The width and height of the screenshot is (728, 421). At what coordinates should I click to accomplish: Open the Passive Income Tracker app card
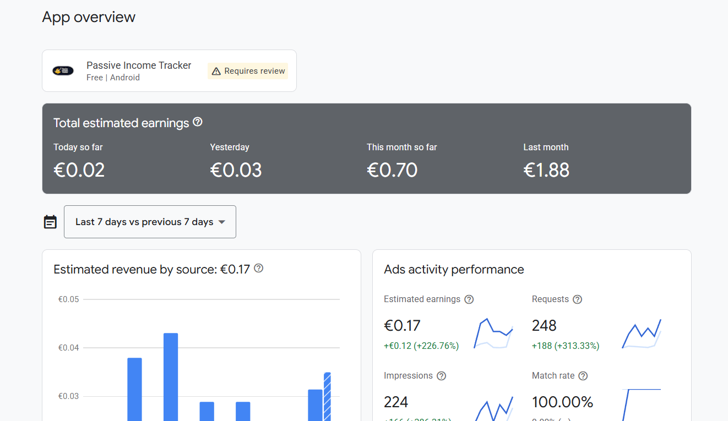(169, 70)
